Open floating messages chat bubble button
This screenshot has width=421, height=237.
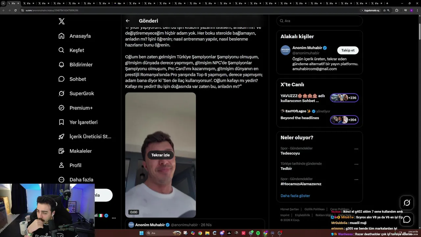pos(407,219)
